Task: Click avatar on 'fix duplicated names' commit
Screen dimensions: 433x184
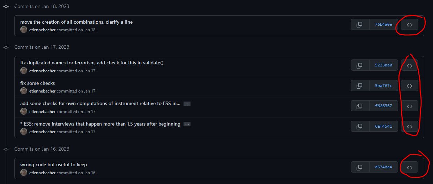Action: (24, 71)
